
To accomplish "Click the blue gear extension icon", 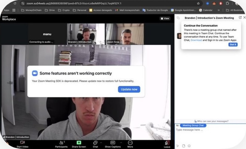I will 208,3.
